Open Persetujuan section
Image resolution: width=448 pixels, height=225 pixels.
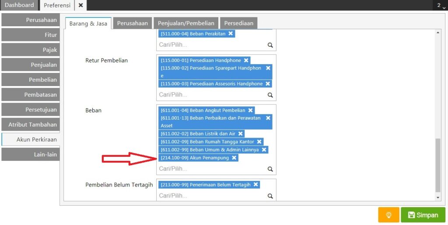coord(31,110)
